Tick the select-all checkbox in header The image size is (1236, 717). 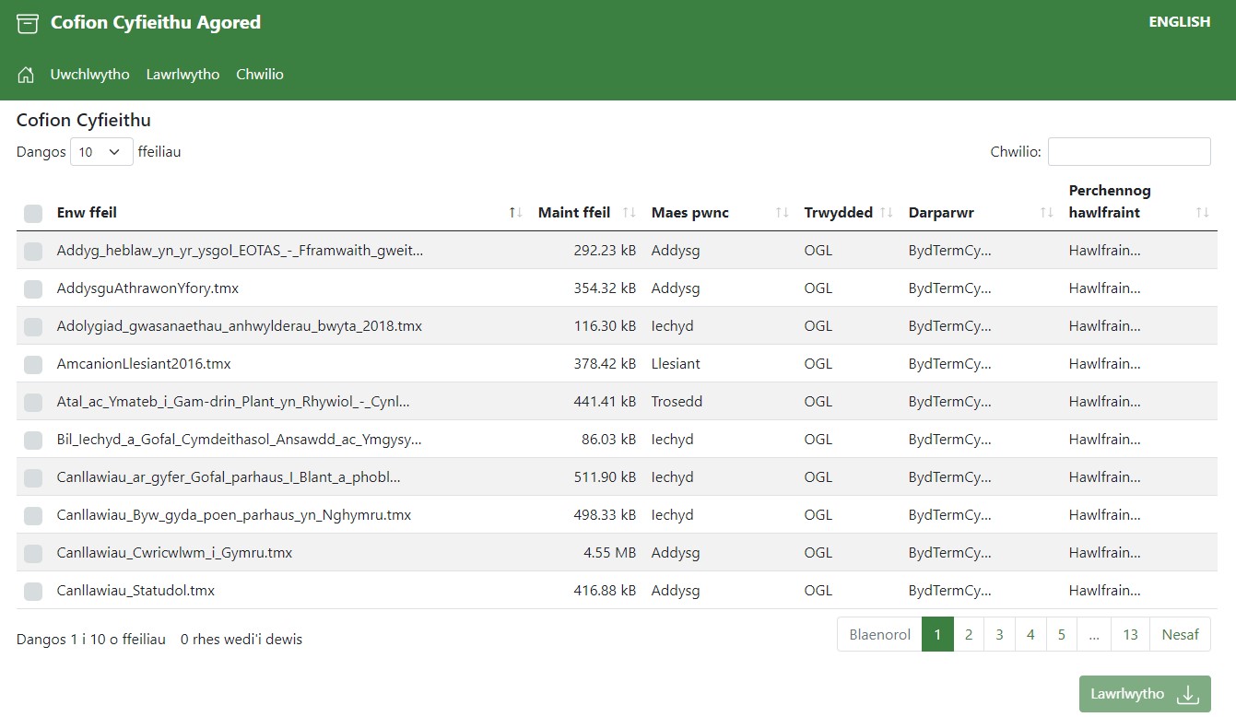coord(33,214)
